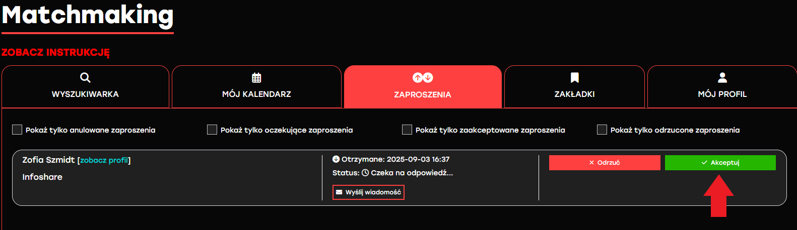Click the magnifying glass search icon
Image resolution: width=797 pixels, height=230 pixels.
pos(85,77)
